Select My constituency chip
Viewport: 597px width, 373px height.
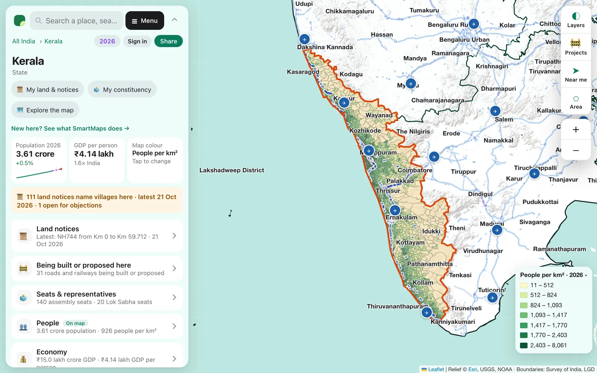click(122, 90)
